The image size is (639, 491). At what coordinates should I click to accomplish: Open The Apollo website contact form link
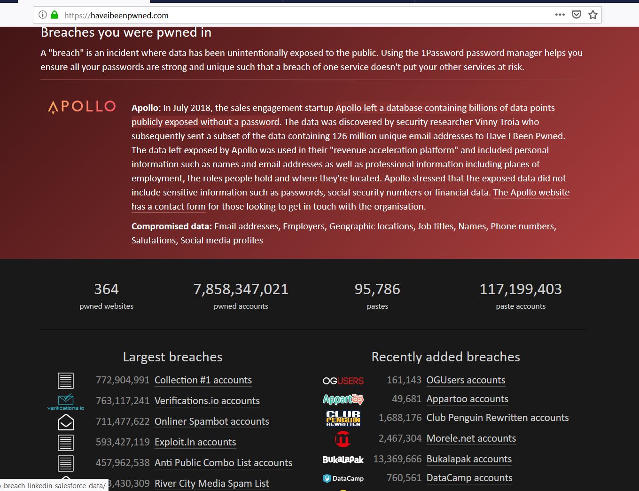[x=351, y=199]
